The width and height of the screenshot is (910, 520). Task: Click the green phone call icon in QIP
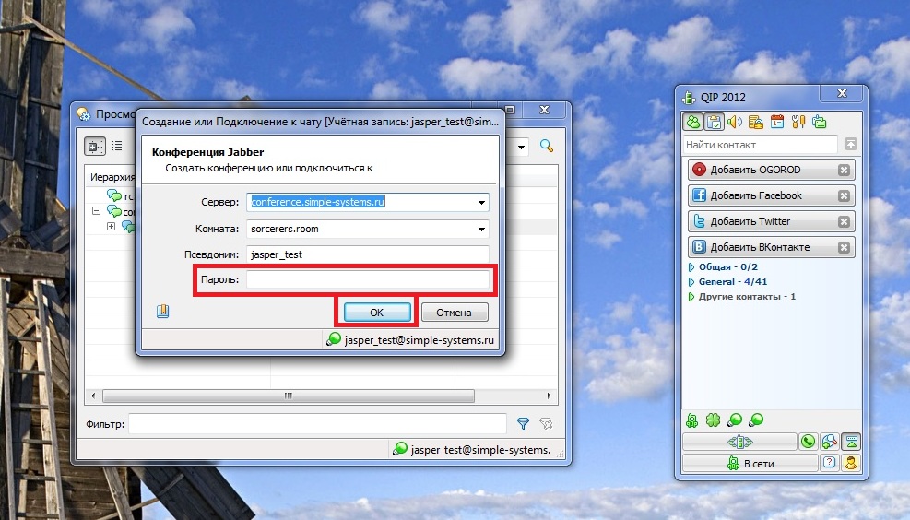click(808, 443)
